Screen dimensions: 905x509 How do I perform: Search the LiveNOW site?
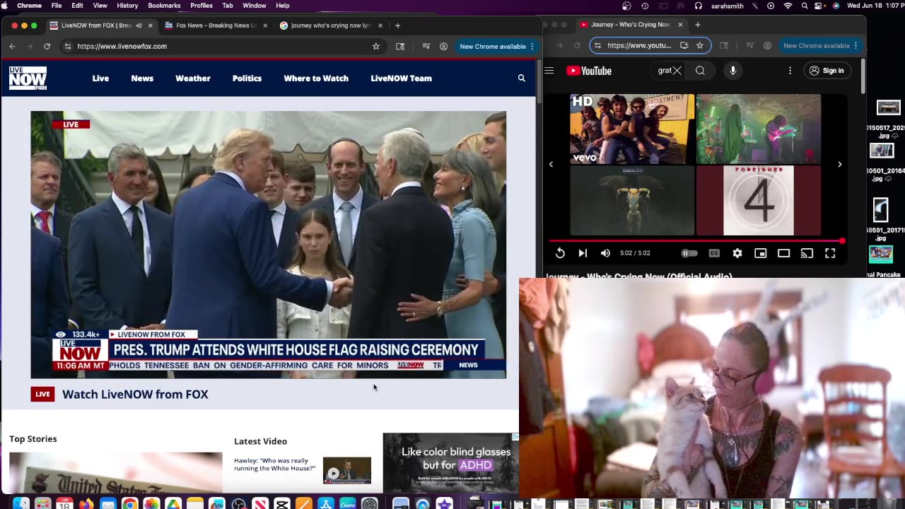coord(522,78)
